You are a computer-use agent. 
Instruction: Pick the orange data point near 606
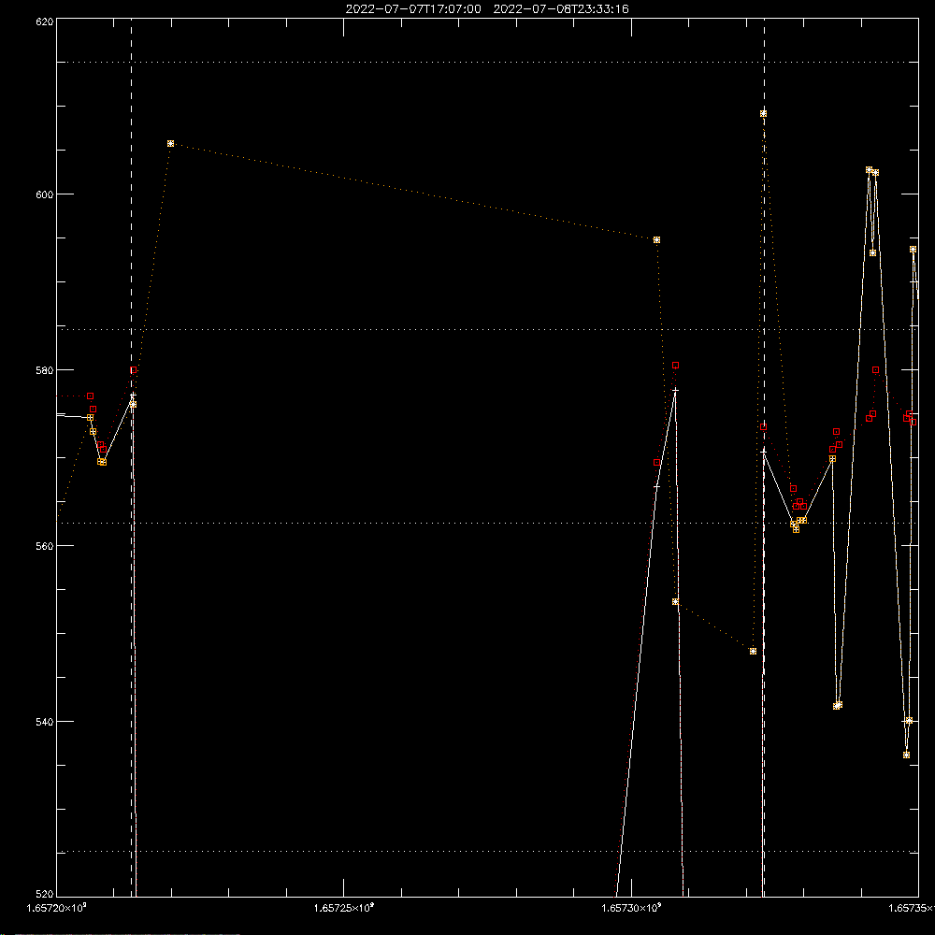[170, 144]
